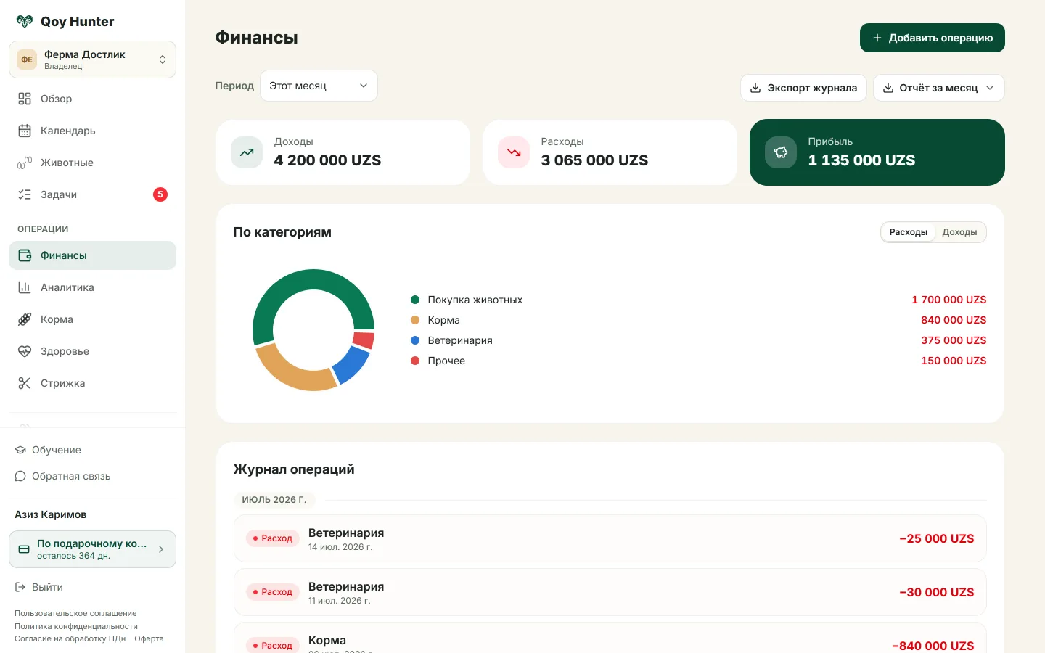Click the 4 200 000 UZS income value

(x=327, y=160)
